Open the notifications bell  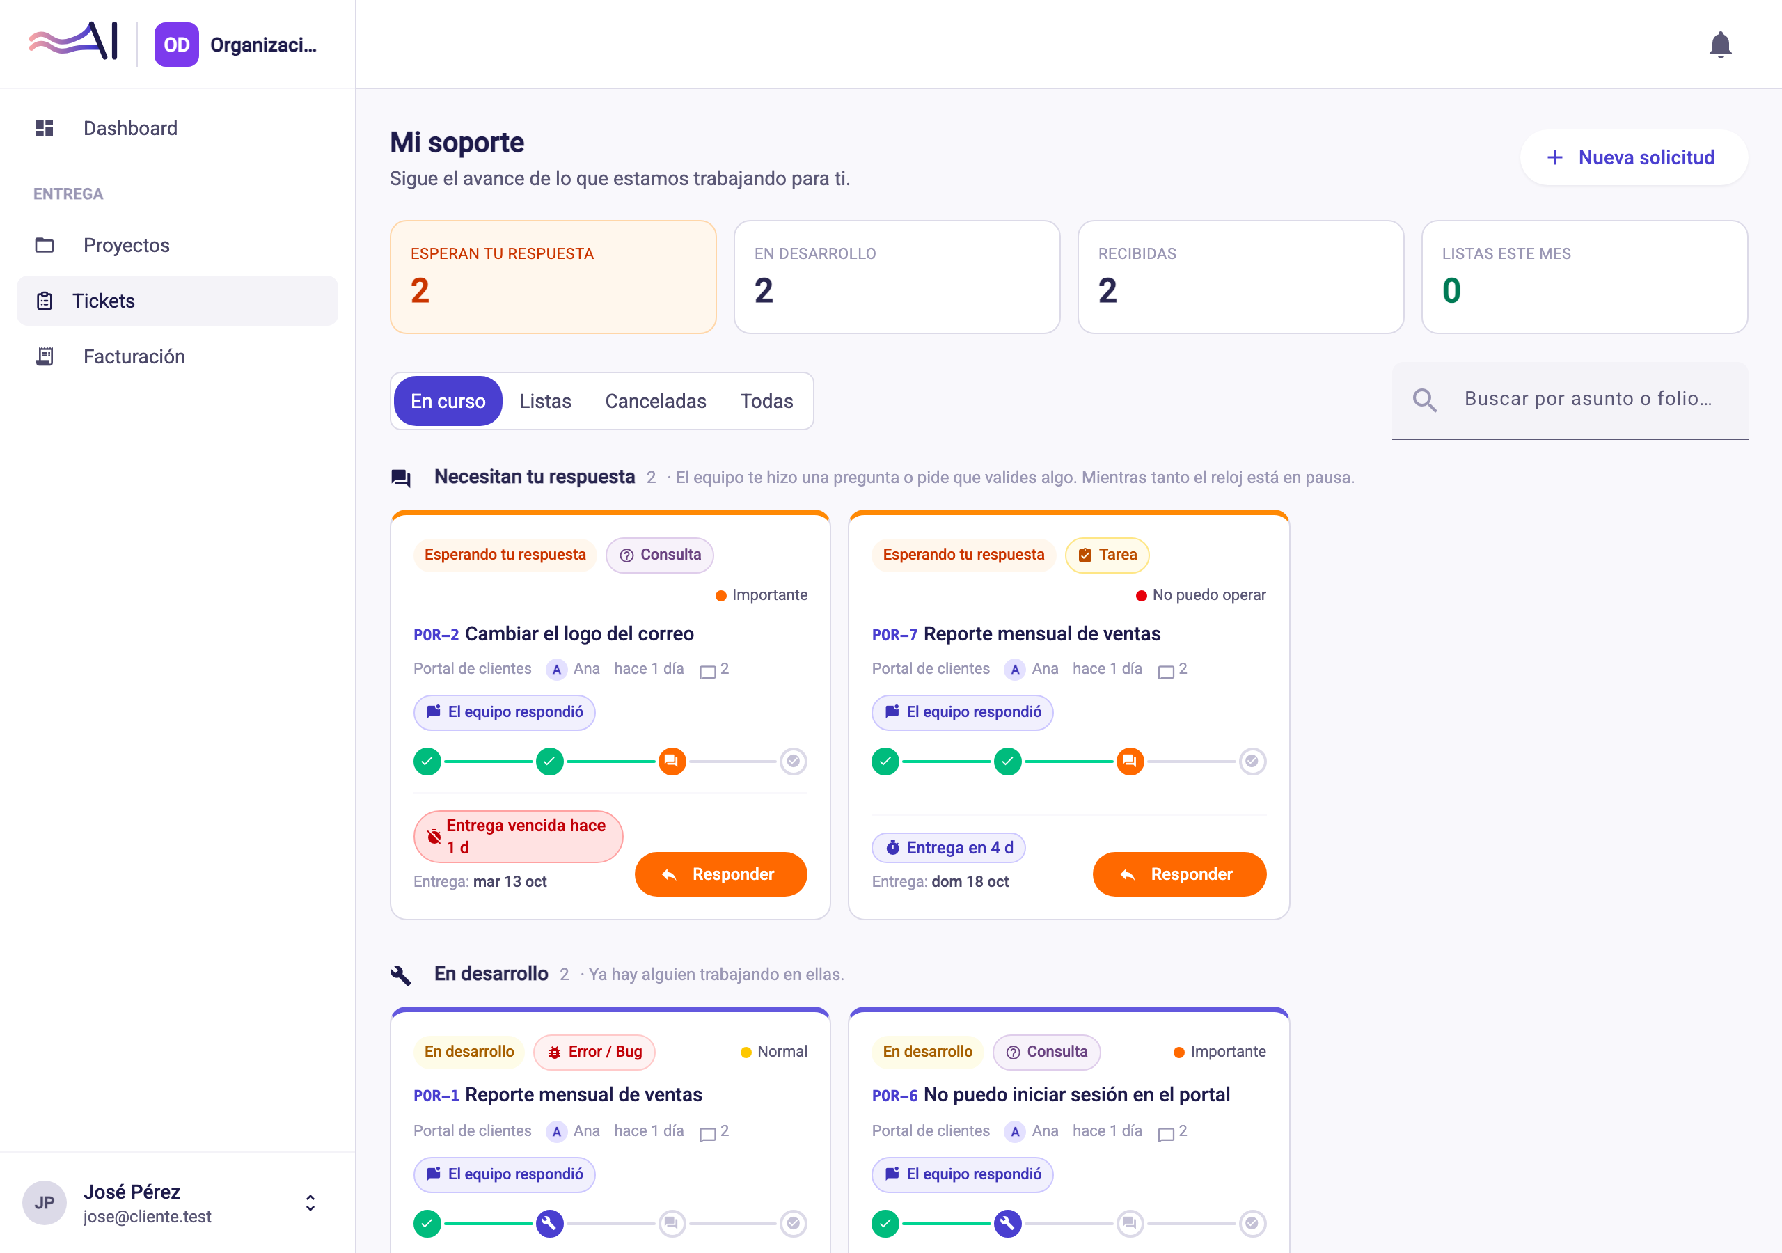pos(1720,45)
